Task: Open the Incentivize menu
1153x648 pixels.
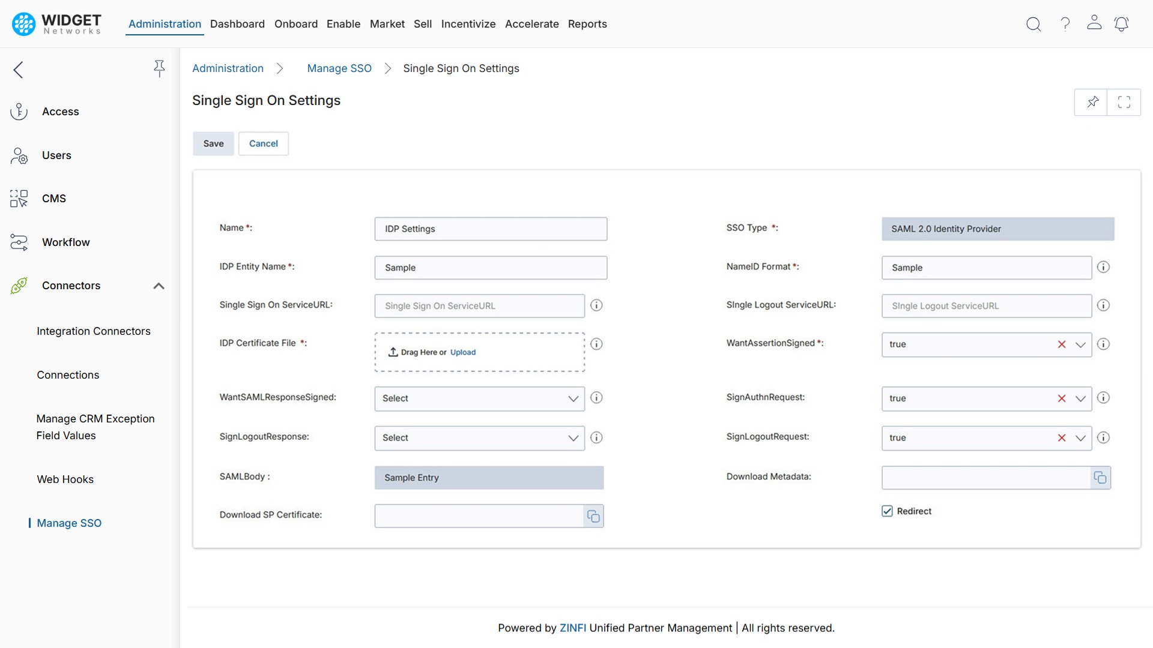Action: point(468,24)
